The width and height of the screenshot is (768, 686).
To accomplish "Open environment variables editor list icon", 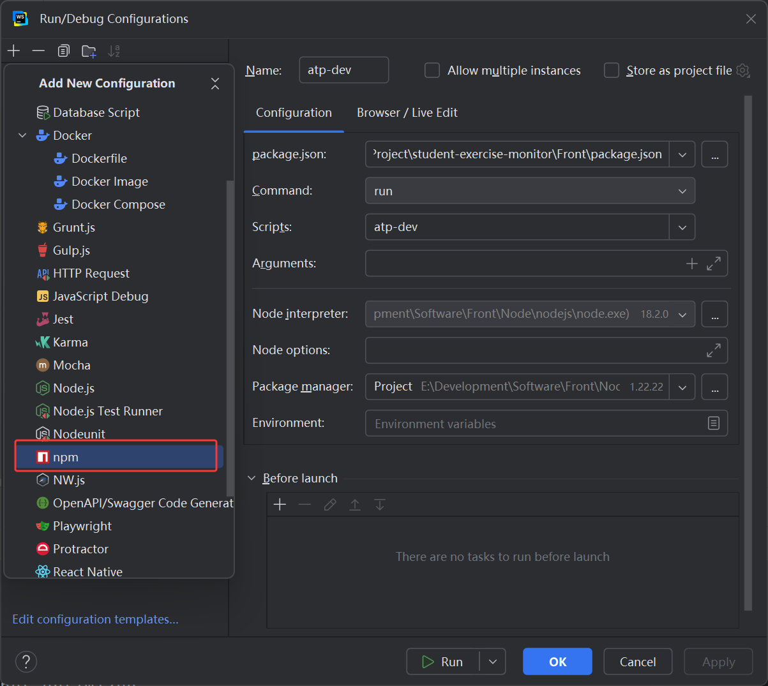I will click(714, 423).
